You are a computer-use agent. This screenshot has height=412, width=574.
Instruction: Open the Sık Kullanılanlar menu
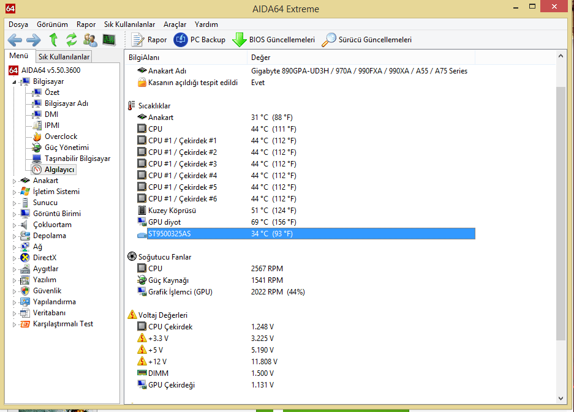pos(130,24)
